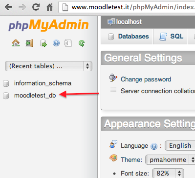Screen dimensions: 195x178
Task: Click the Change password lock icon
Action: coord(113,78)
